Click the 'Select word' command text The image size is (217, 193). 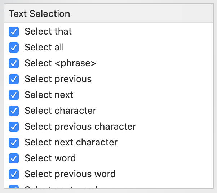click(50, 158)
